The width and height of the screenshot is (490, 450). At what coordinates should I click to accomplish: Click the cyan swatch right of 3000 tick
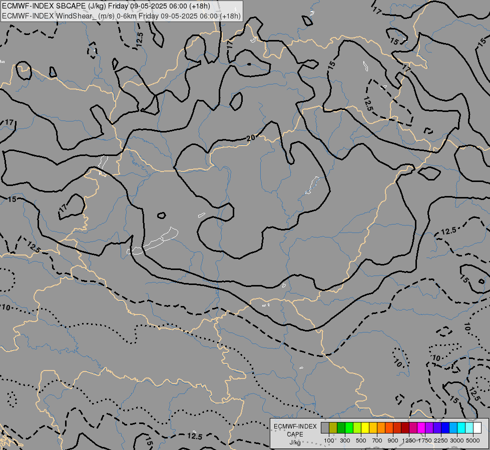click(461, 427)
